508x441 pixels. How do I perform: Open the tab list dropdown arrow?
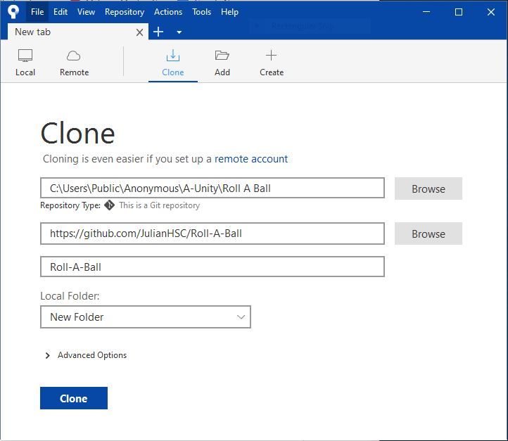[179, 32]
